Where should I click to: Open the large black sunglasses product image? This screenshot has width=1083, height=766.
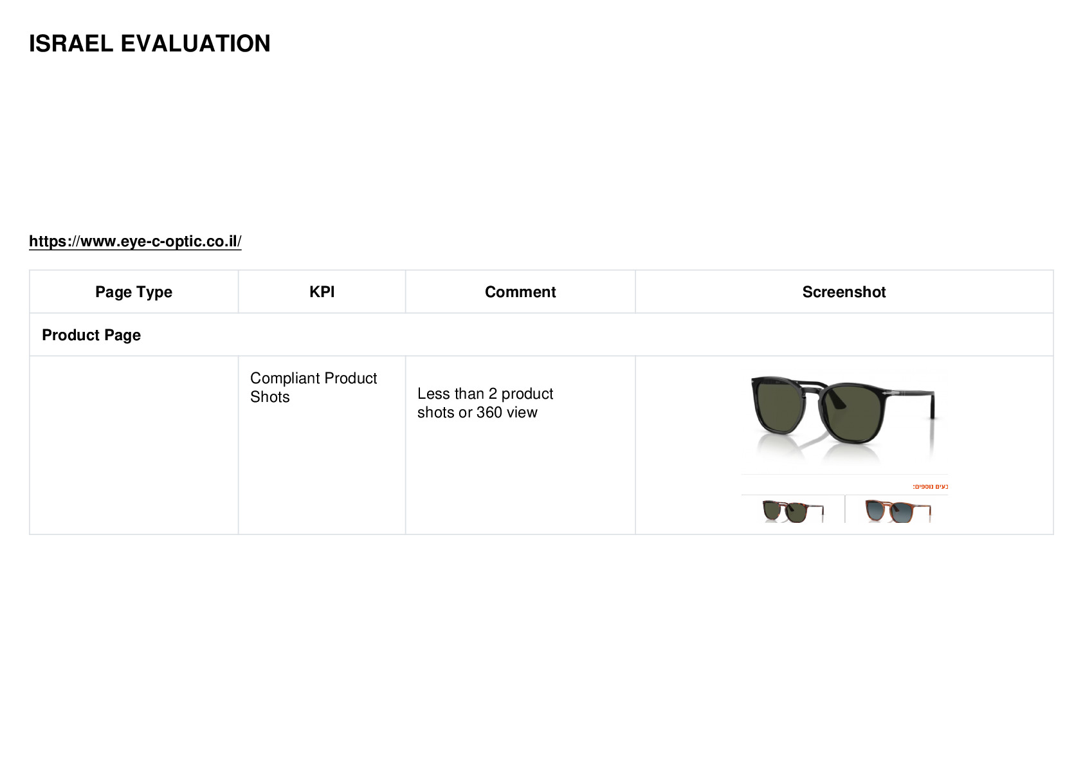coord(843,418)
